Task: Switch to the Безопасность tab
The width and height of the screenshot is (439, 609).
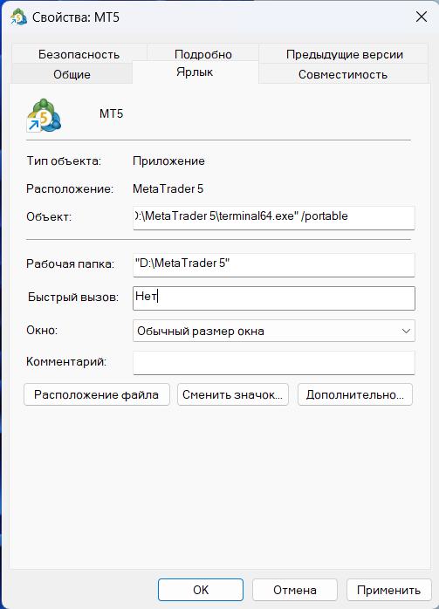Action: (79, 54)
